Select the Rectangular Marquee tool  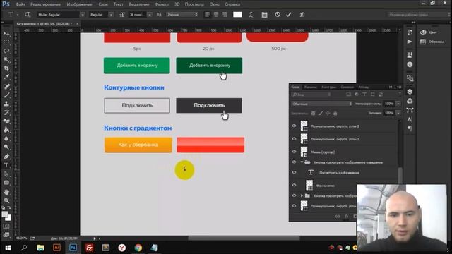(x=6, y=42)
